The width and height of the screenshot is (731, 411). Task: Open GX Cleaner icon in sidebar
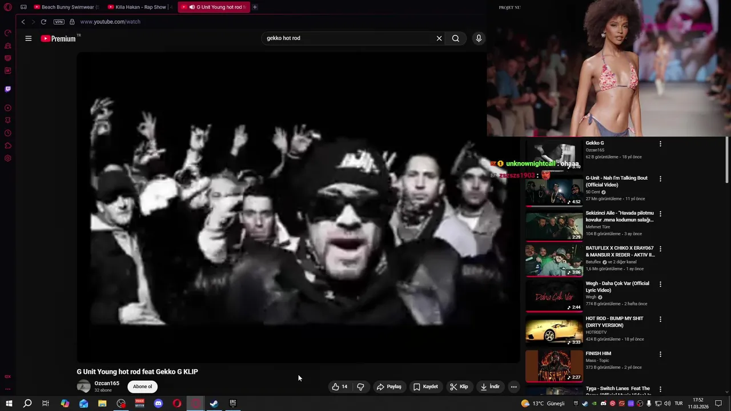8,46
